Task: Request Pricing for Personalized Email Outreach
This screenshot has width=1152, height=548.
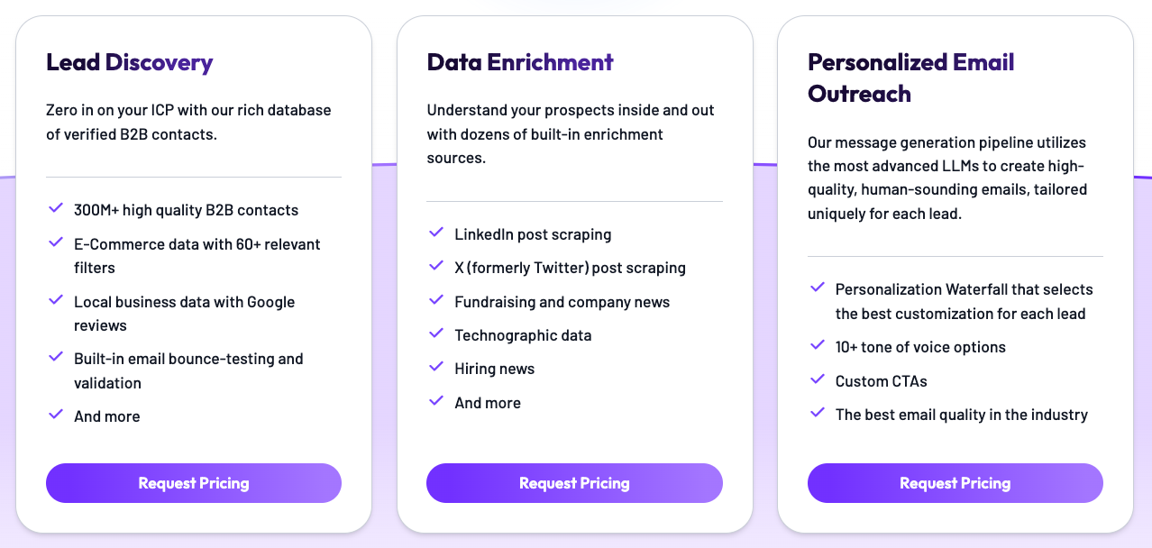Action: pyautogui.click(x=955, y=483)
